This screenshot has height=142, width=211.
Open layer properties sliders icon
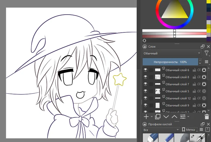pos(183,117)
